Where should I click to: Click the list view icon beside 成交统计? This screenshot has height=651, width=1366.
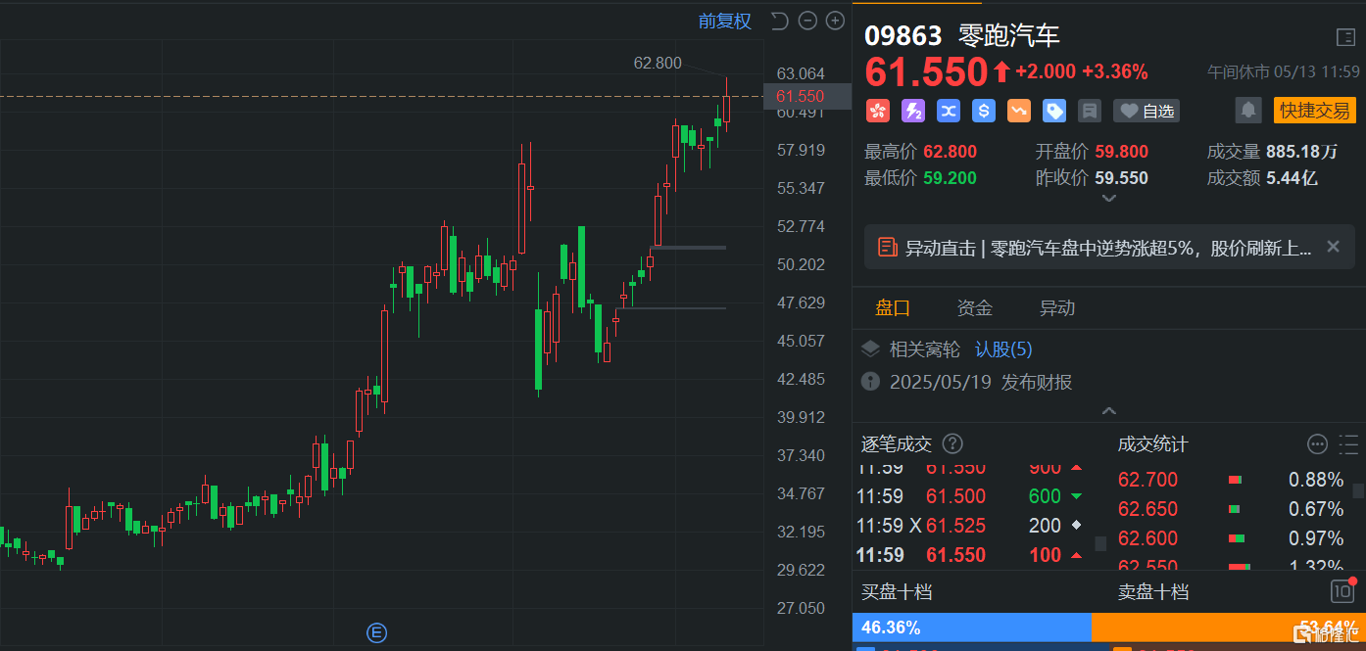1347,444
